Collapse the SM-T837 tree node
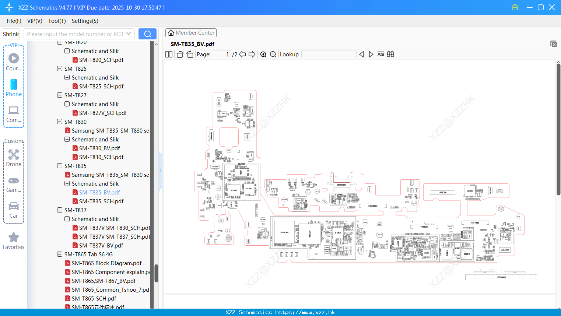Viewport: 561px width, 316px height. click(x=60, y=210)
